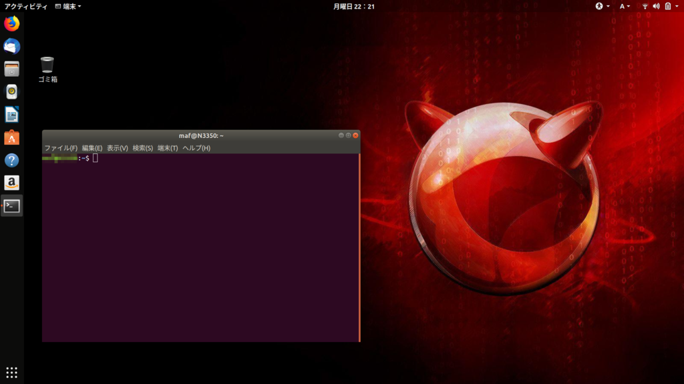Open the accessibility menu in top bar
Screen dimensions: 684x384
603,6
